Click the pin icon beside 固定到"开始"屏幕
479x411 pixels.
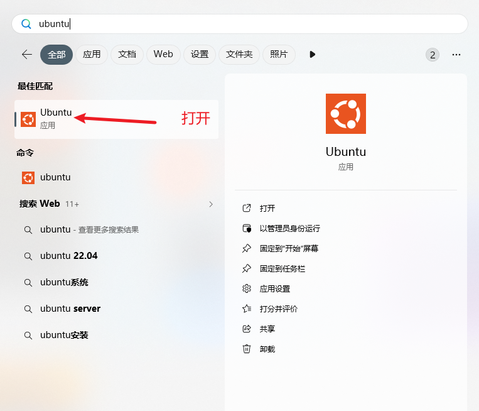247,248
